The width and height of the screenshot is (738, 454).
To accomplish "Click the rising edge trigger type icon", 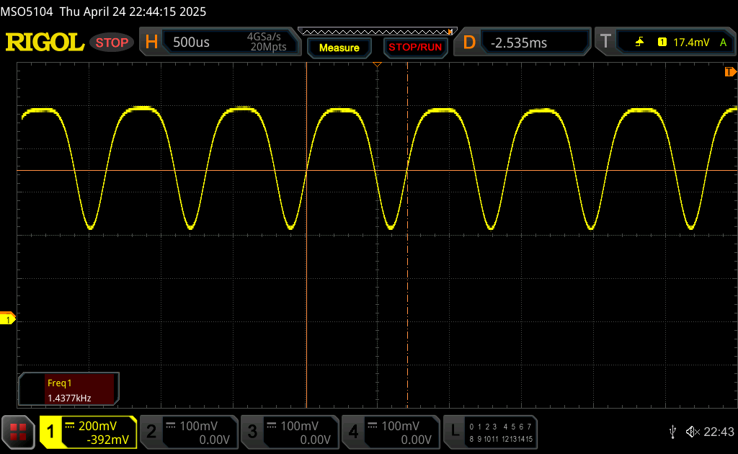I will click(639, 43).
